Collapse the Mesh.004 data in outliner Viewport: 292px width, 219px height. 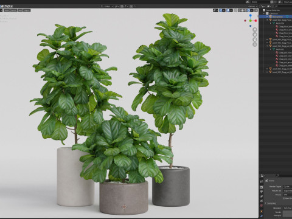coord(270,23)
